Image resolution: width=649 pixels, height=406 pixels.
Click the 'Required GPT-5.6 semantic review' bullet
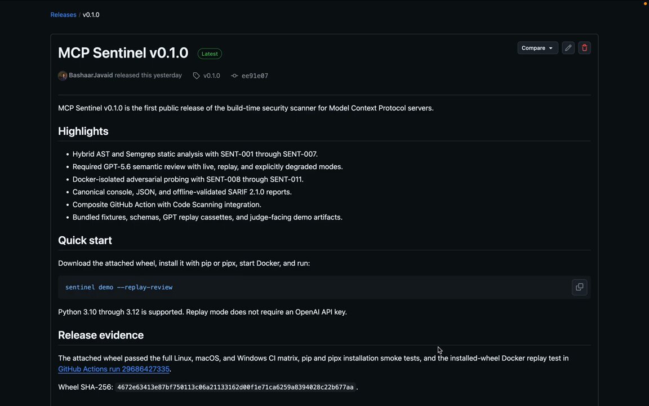pyautogui.click(x=207, y=167)
